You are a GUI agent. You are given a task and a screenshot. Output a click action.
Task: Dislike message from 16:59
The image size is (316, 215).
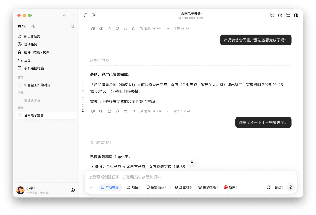[117, 111]
